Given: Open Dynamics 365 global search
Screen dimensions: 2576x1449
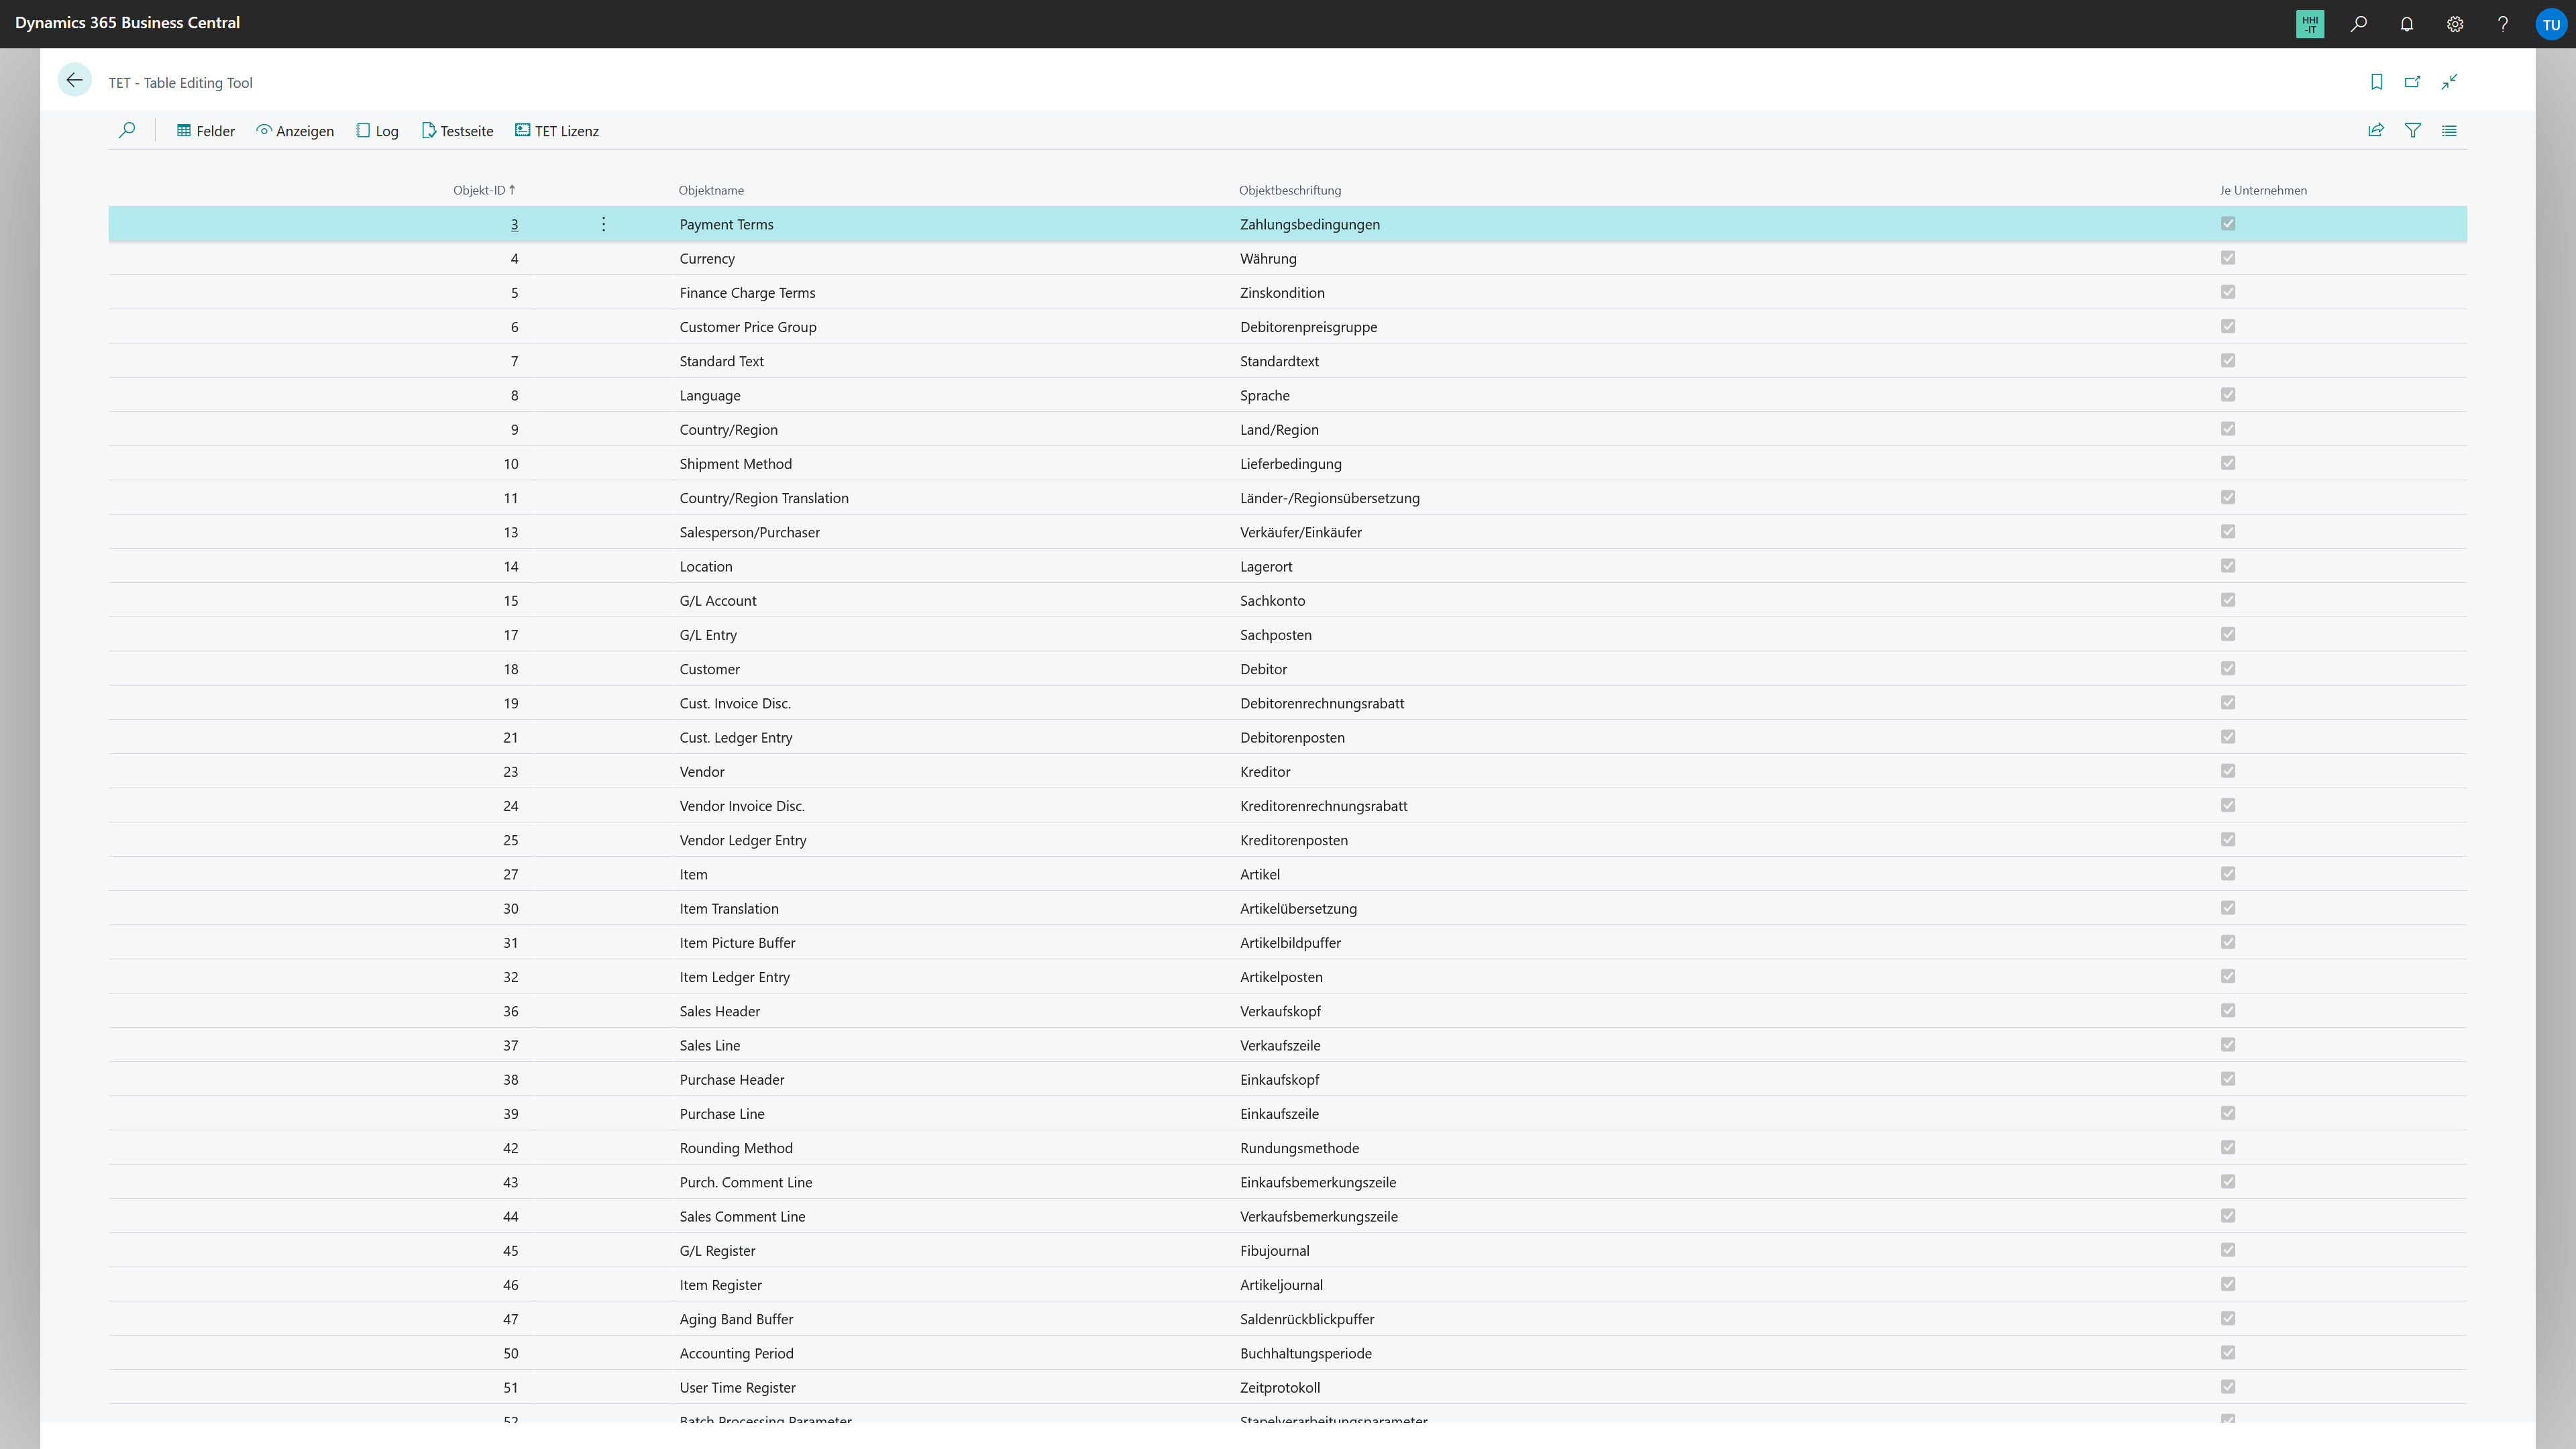Looking at the screenshot, I should [x=2358, y=23].
